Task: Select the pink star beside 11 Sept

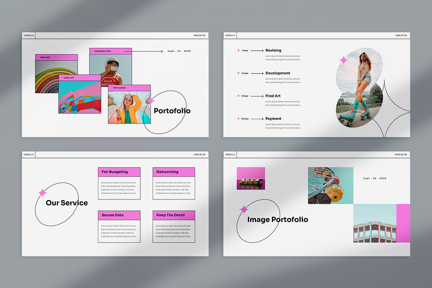Action: tap(238, 50)
